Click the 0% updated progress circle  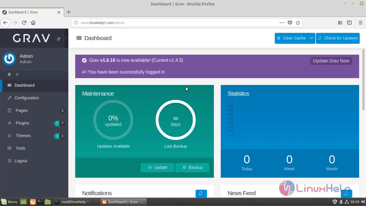pyautogui.click(x=113, y=120)
